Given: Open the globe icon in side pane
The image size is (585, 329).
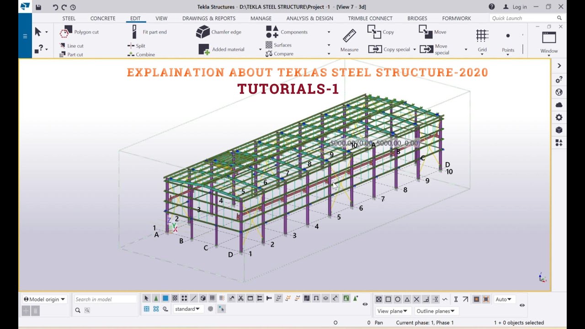Looking at the screenshot, I should [559, 92].
